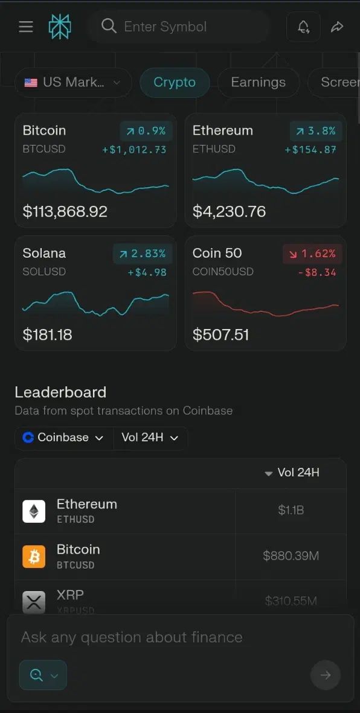This screenshot has height=713, width=360.
Task: Sort by the Vol 24H column header
Action: [292, 473]
